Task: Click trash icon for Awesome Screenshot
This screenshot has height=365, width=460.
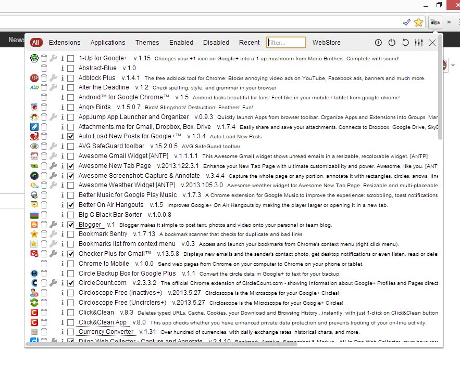Action: 44,176
